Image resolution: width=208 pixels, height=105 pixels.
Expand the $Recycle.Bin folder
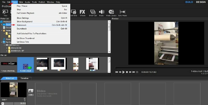[7, 48]
